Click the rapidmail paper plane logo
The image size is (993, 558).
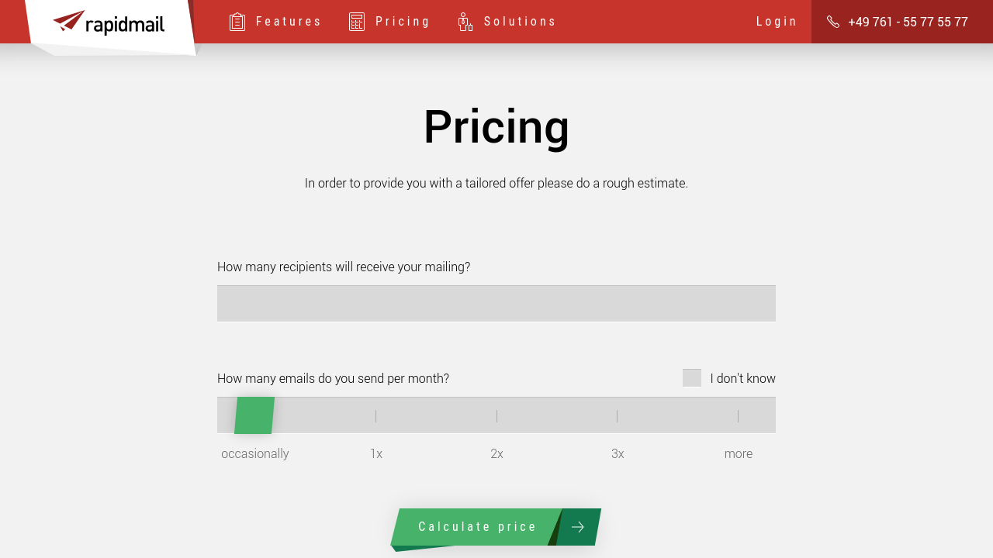(x=70, y=21)
